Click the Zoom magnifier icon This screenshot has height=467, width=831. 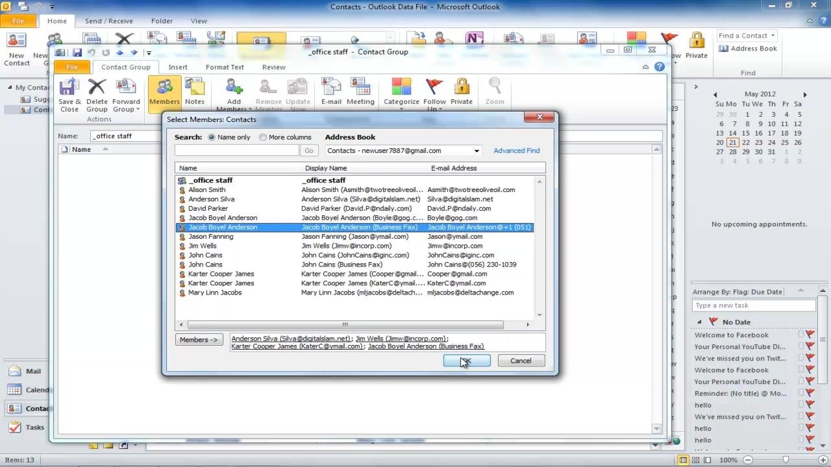click(495, 92)
